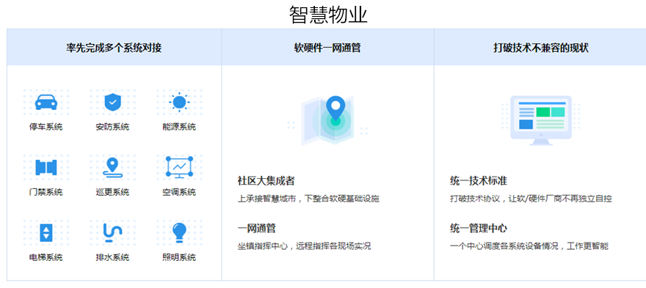Click the 统一技术标准 heading
The width and height of the screenshot is (646, 288).
(479, 181)
